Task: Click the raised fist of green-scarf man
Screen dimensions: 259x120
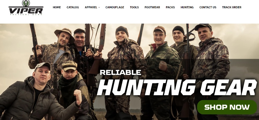Action: tap(78, 96)
